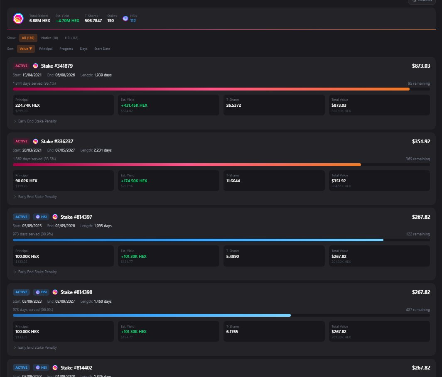This screenshot has height=377, width=442.
Task: Click Length 2,231 days text
Action: pos(96,150)
